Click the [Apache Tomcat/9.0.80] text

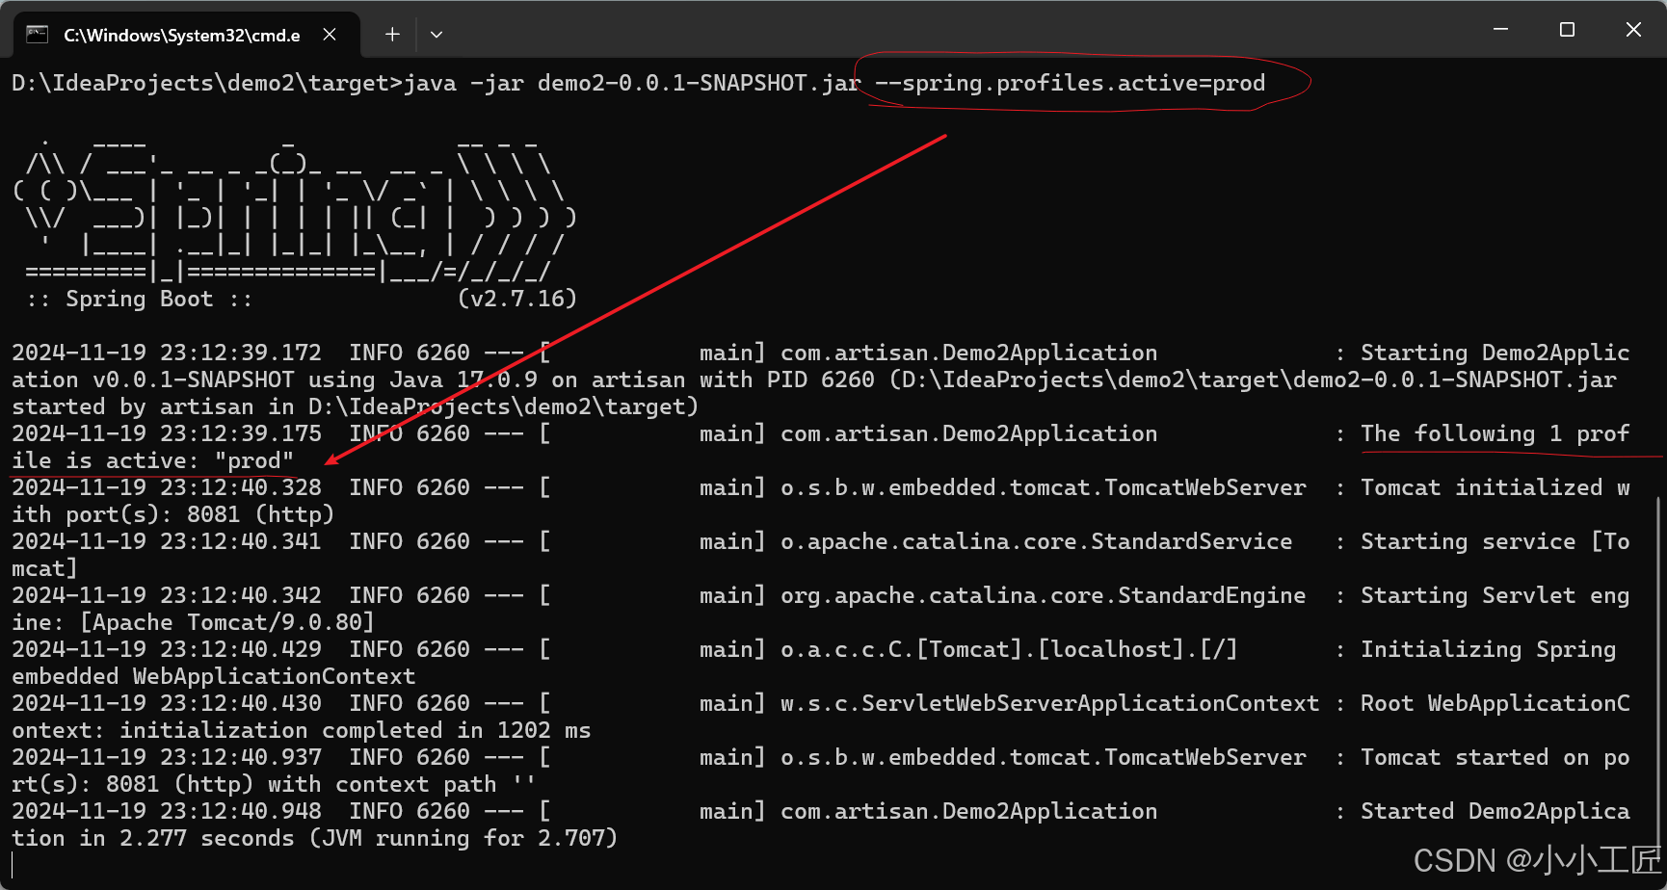[226, 622]
